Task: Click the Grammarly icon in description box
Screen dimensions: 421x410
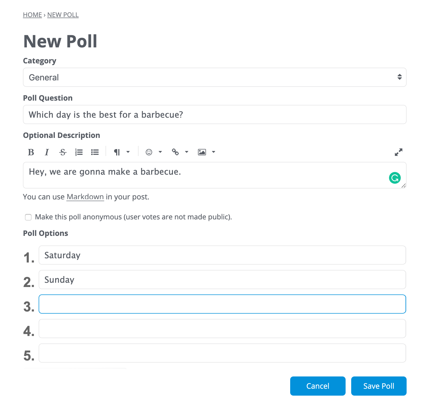Action: tap(395, 178)
